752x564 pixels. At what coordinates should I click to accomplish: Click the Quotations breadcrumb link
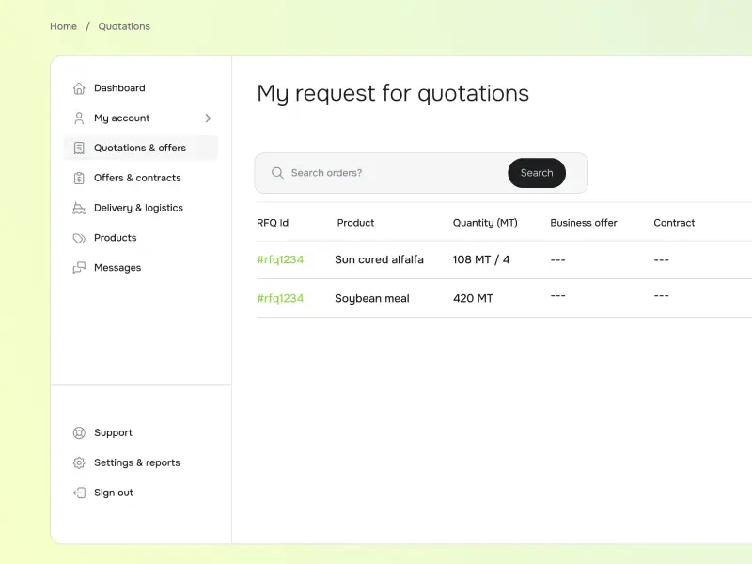[124, 26]
